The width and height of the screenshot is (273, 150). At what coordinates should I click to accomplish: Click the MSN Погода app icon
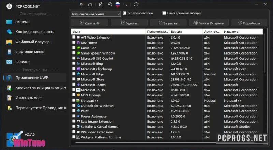(78, 95)
